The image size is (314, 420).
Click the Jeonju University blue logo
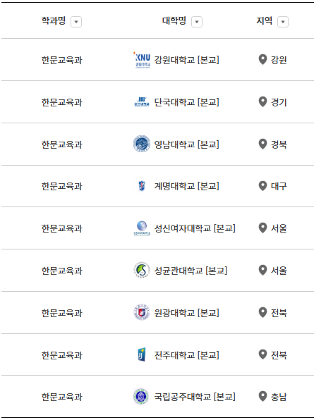[x=142, y=354]
